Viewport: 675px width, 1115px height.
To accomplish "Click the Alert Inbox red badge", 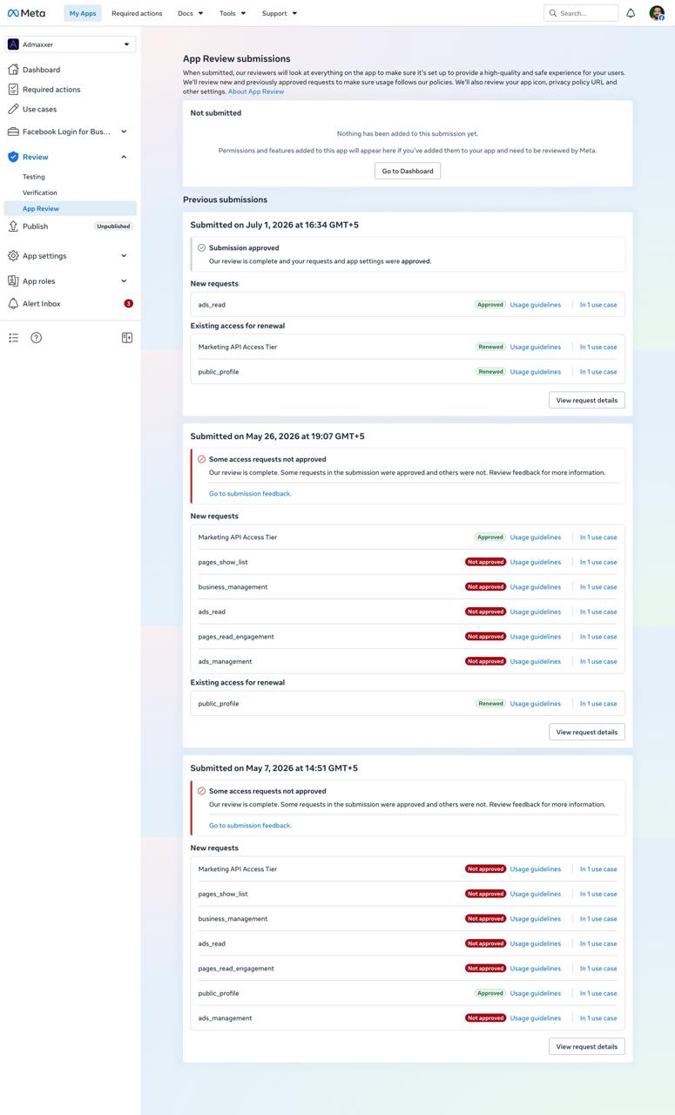I will pos(129,304).
